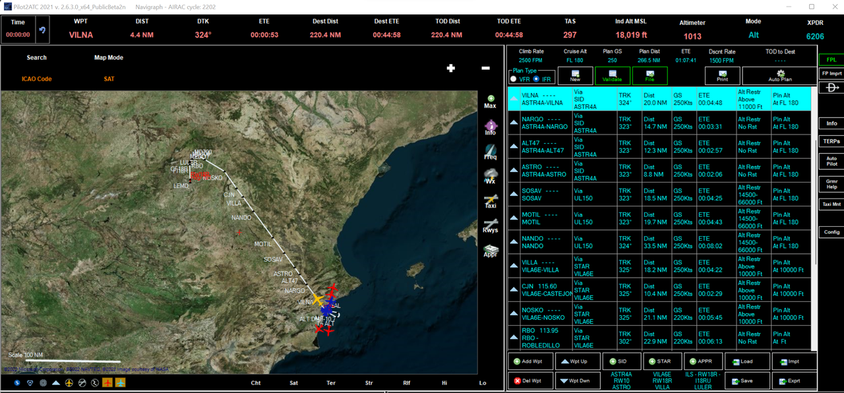
Task: Click the New flight plan button
Action: pos(575,76)
